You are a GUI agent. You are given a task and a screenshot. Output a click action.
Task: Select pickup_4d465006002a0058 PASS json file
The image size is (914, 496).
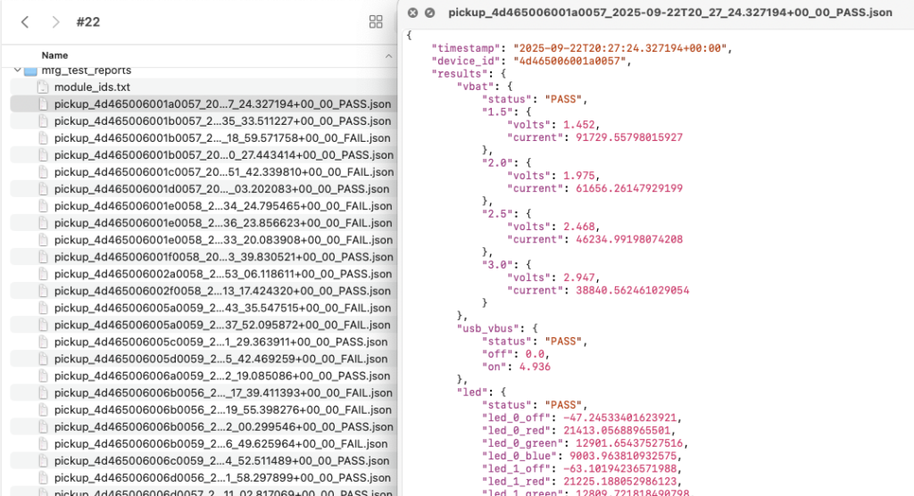[221, 274]
